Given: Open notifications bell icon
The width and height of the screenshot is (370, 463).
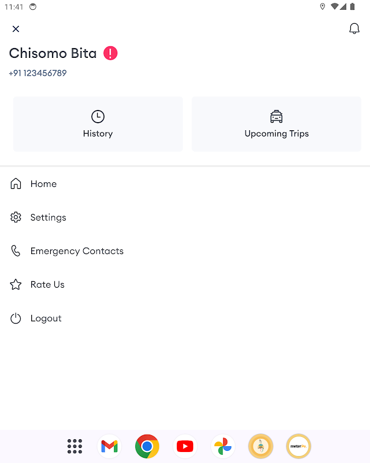Looking at the screenshot, I should (x=354, y=29).
